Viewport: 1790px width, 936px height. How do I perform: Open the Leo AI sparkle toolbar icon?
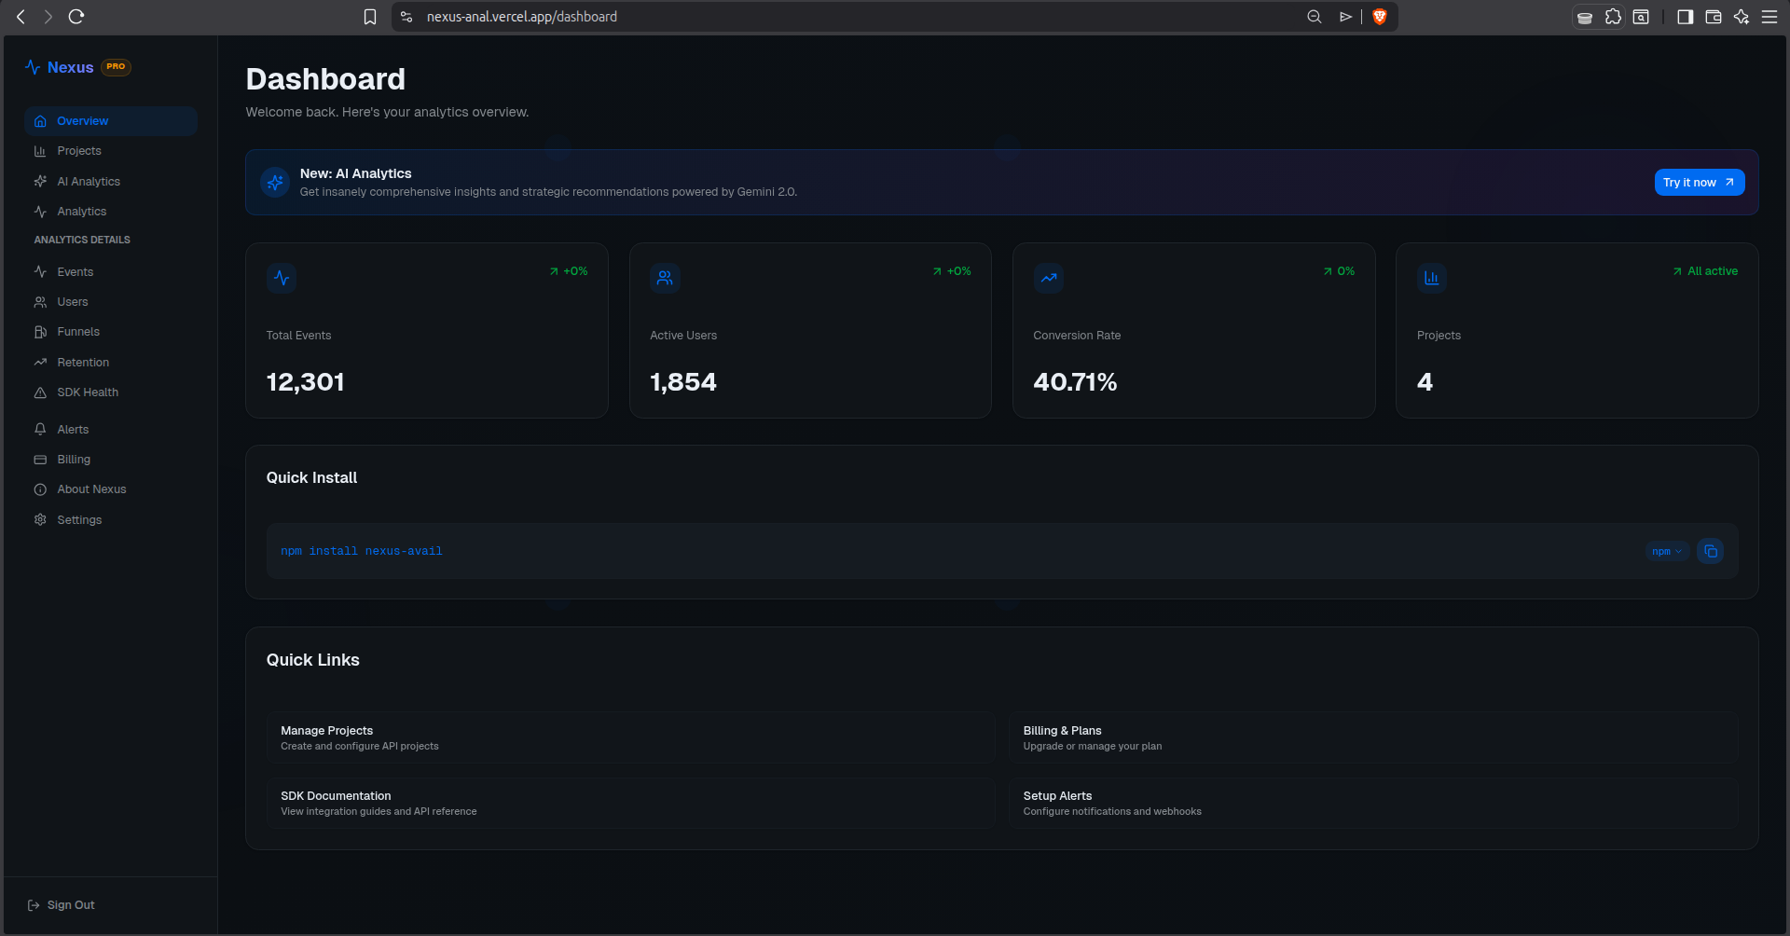(x=1742, y=17)
